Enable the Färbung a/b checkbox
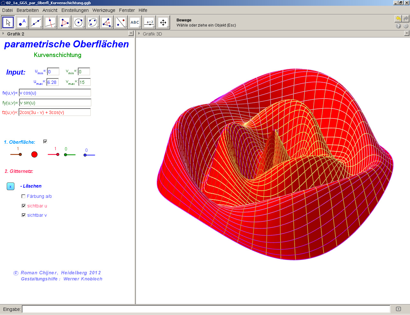This screenshot has width=410, height=315. pos(23,196)
